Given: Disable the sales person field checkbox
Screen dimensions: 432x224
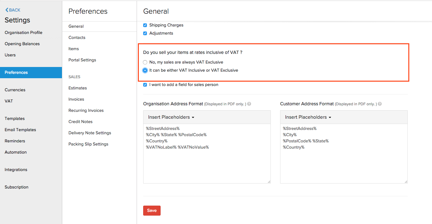Looking at the screenshot, I should (x=145, y=85).
